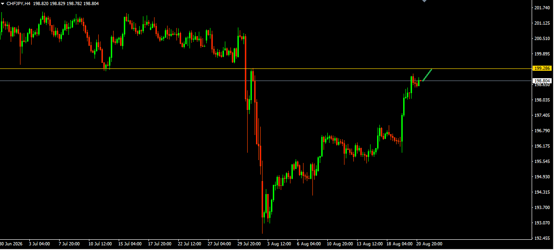Click the 195.545 price scale value

[x=543, y=162]
